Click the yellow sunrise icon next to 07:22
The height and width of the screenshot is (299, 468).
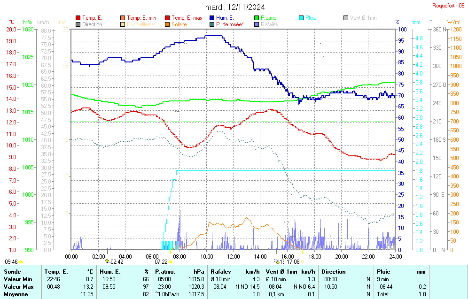[x=171, y=262]
